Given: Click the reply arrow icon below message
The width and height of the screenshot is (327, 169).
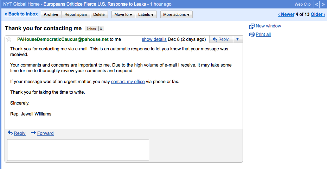Looking at the screenshot, I should 10,133.
